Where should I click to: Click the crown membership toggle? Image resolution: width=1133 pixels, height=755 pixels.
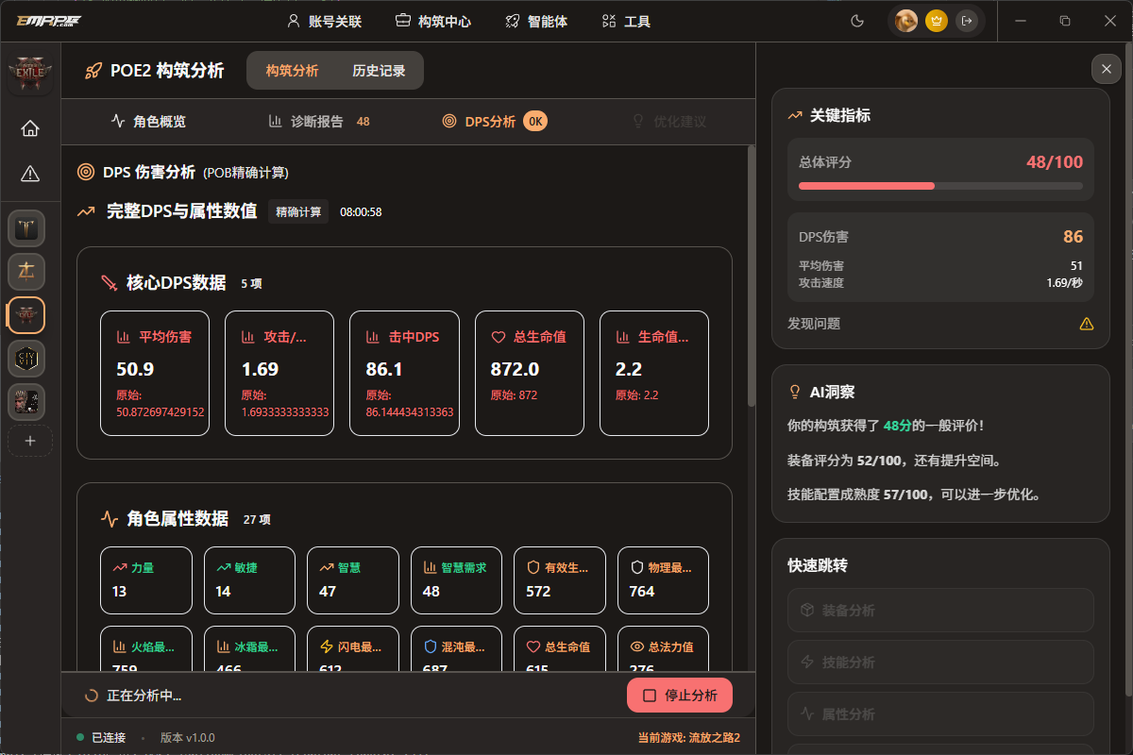[936, 20]
